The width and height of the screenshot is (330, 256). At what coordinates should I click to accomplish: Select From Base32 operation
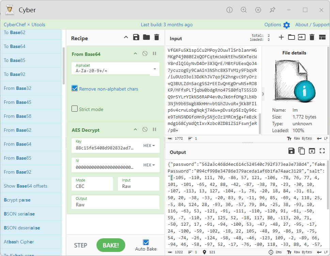(x=31, y=88)
